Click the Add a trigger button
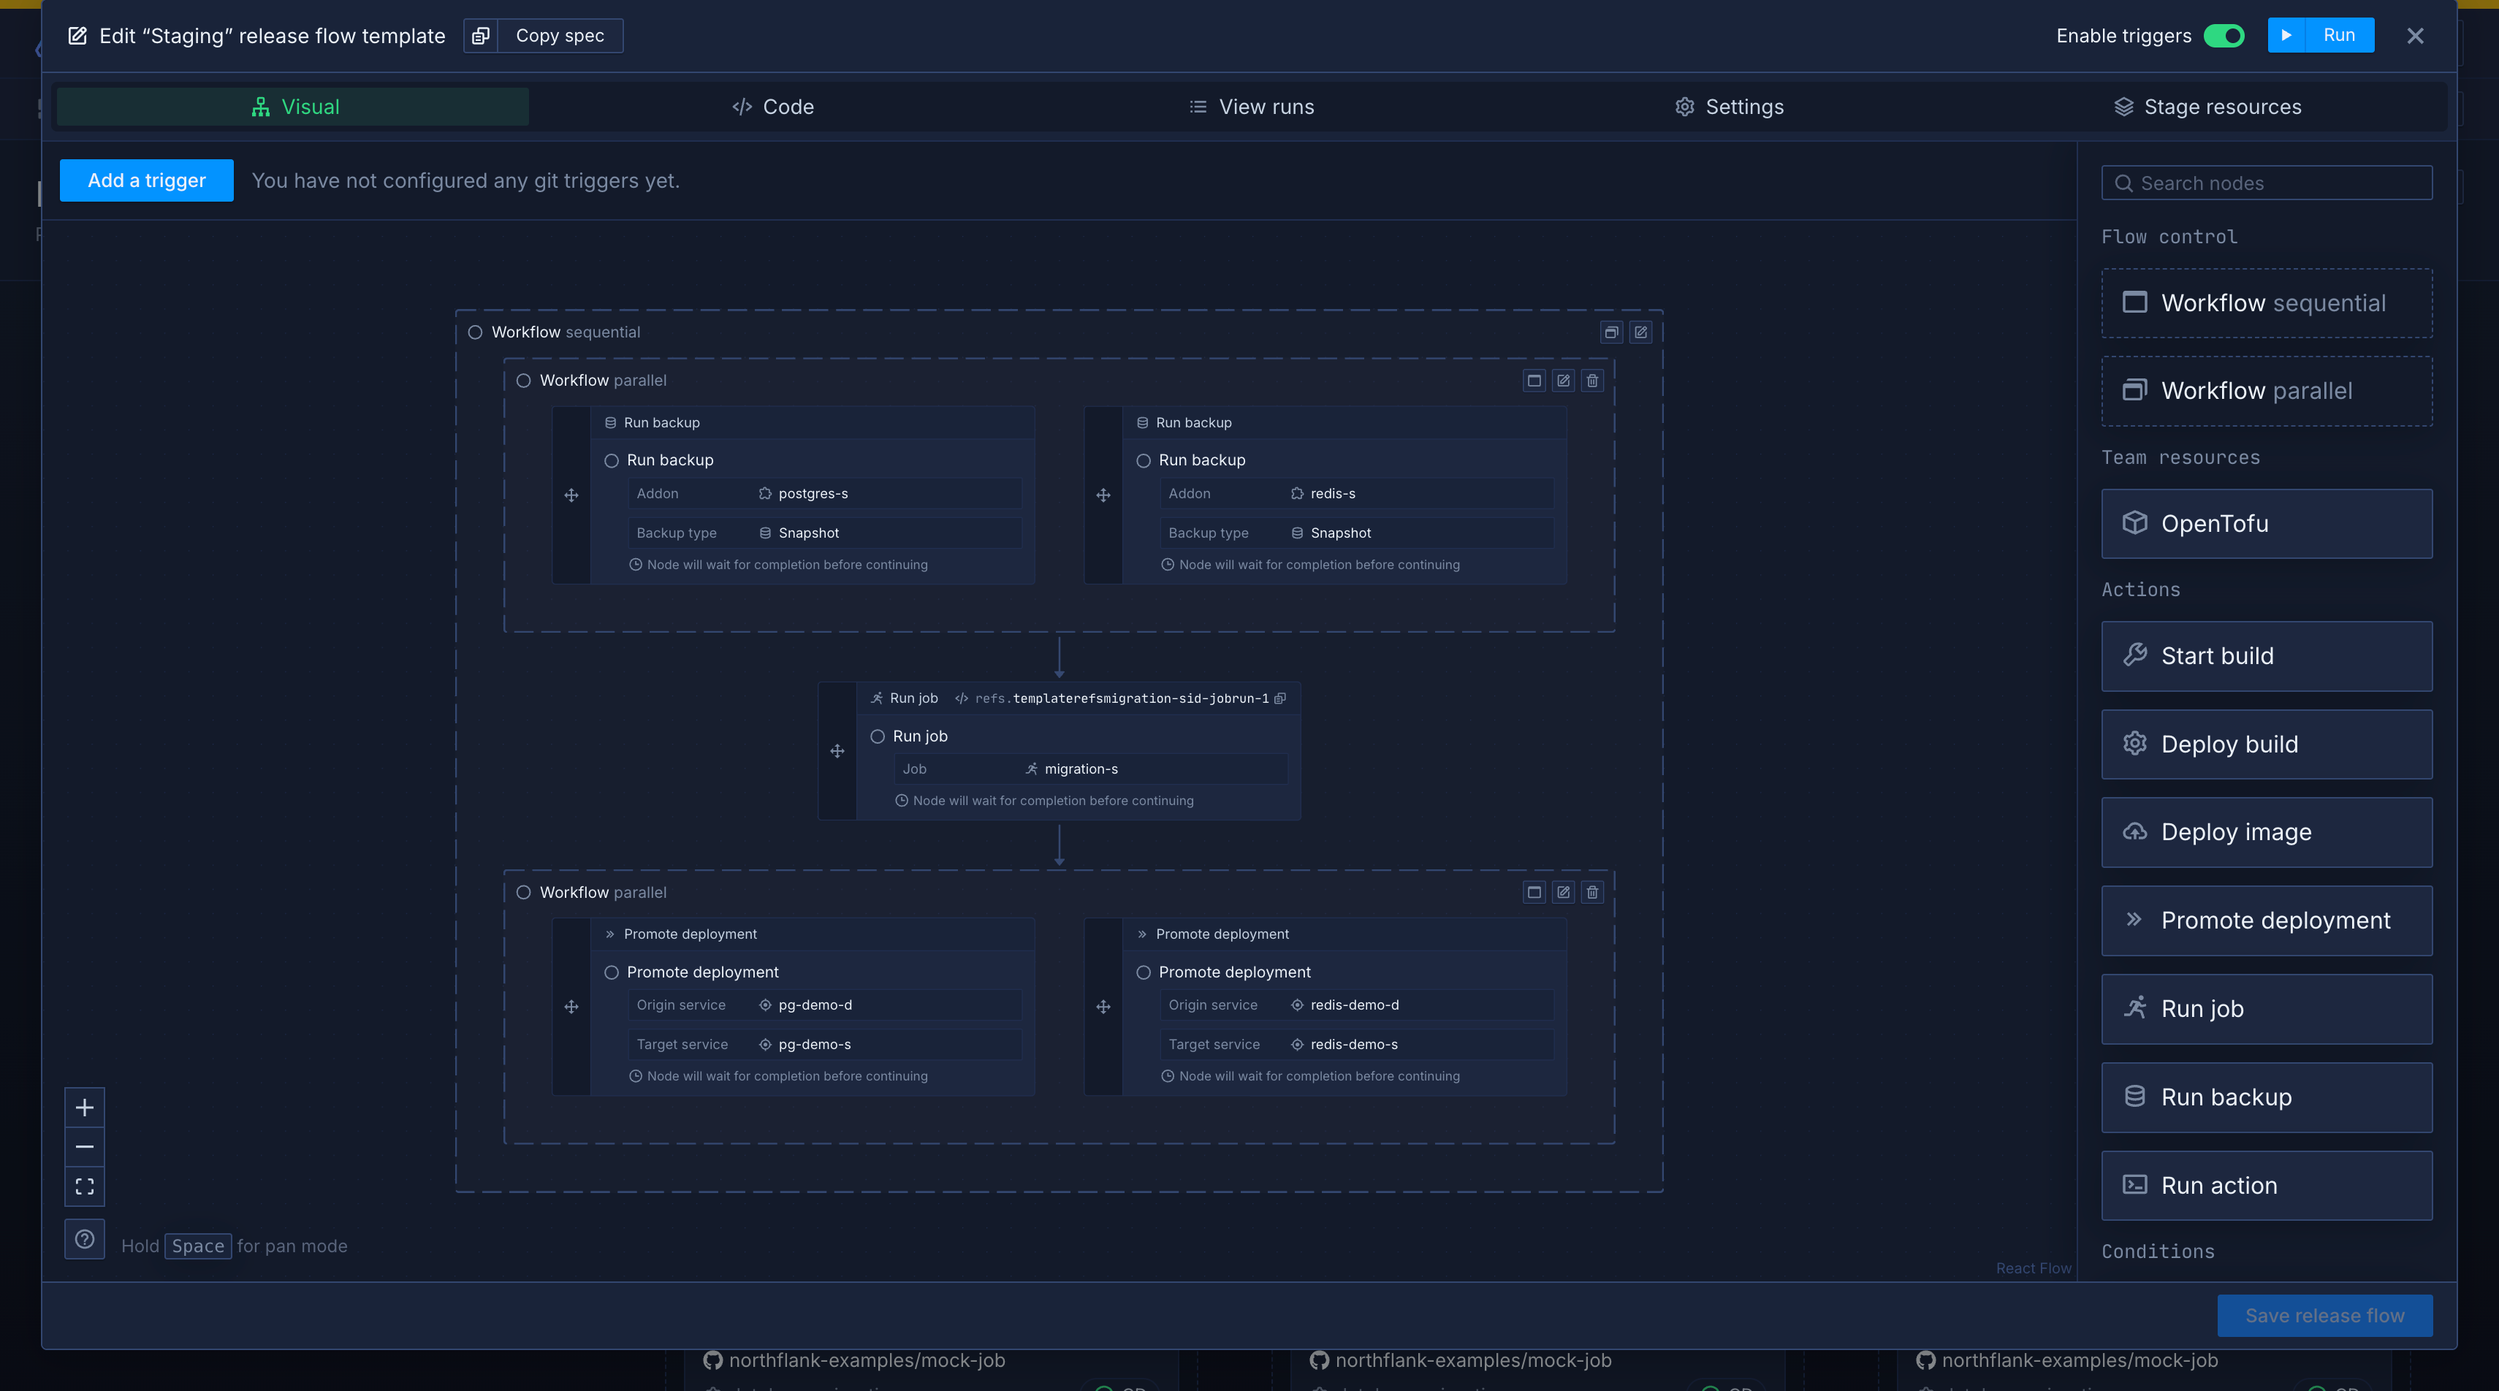Image resolution: width=2499 pixels, height=1391 pixels. pos(146,180)
